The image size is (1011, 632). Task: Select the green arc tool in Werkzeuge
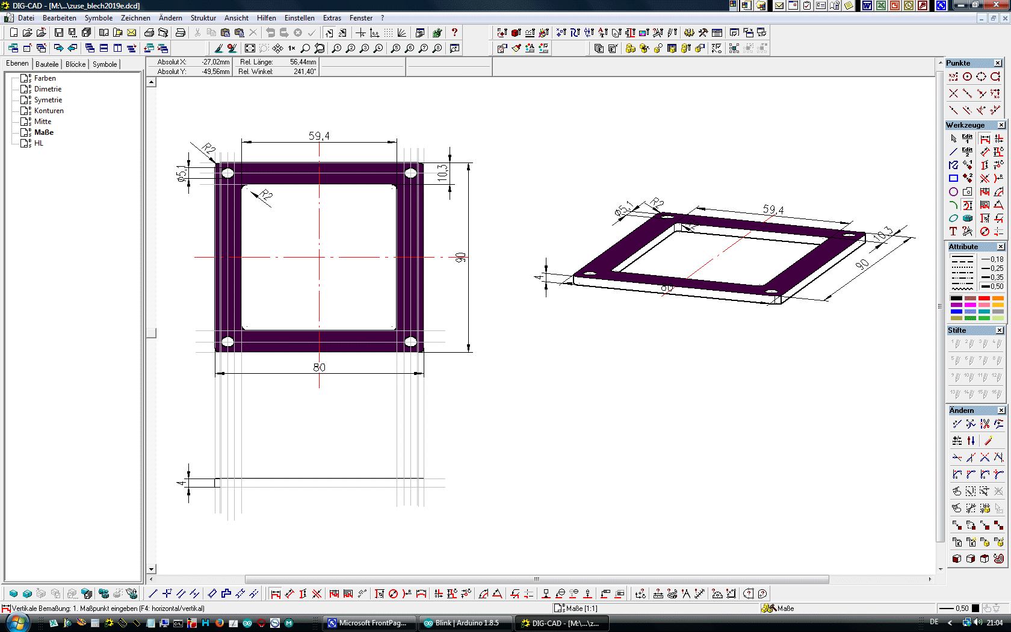(x=953, y=205)
